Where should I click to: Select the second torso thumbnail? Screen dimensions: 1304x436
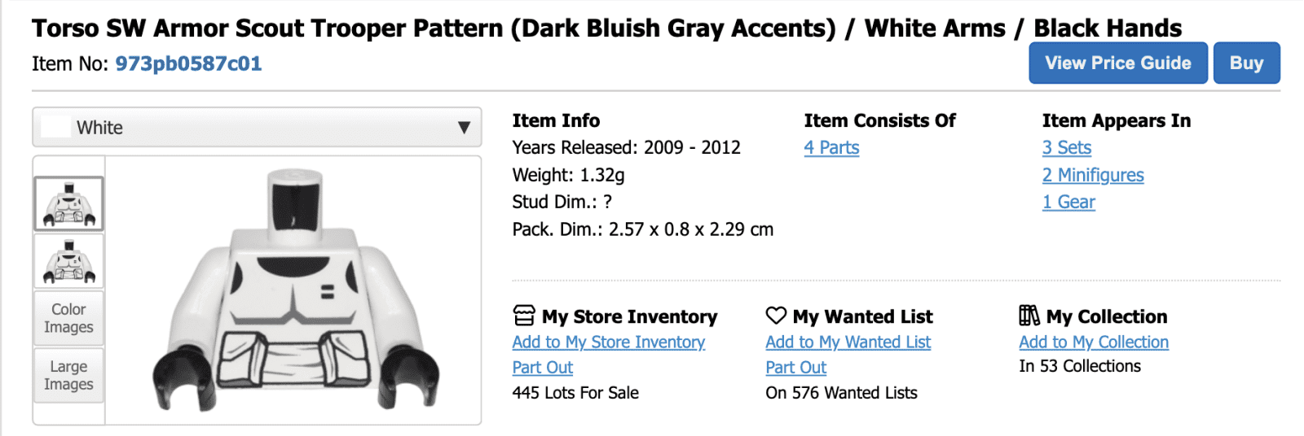pos(69,262)
